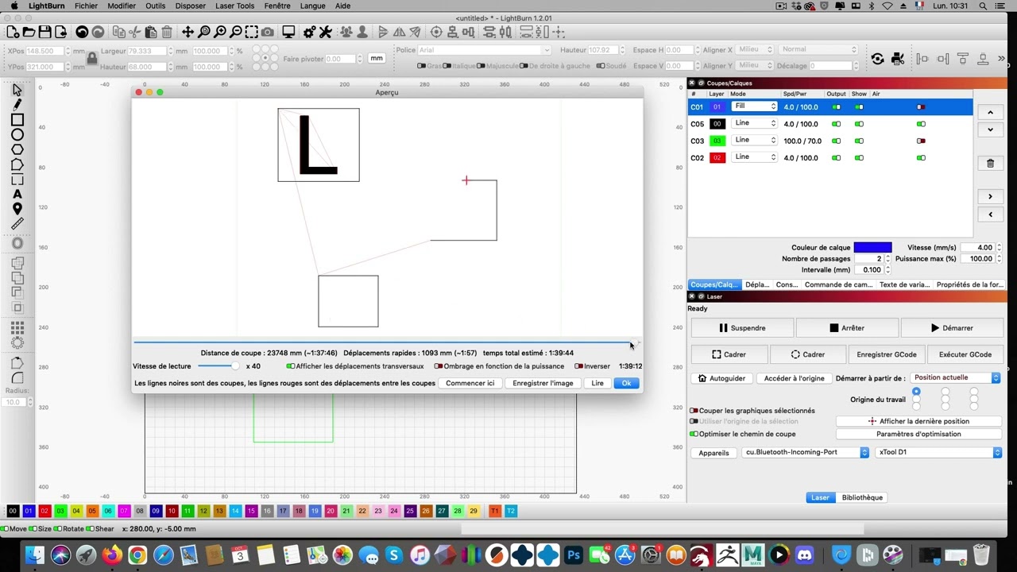Enable the 'Inverser' toggle in Aperçu
This screenshot has height=572, width=1017.
(x=593, y=366)
